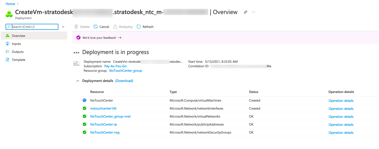This screenshot has width=379, height=149.
Task: Click the Download deployment details link
Action: pyautogui.click(x=124, y=81)
